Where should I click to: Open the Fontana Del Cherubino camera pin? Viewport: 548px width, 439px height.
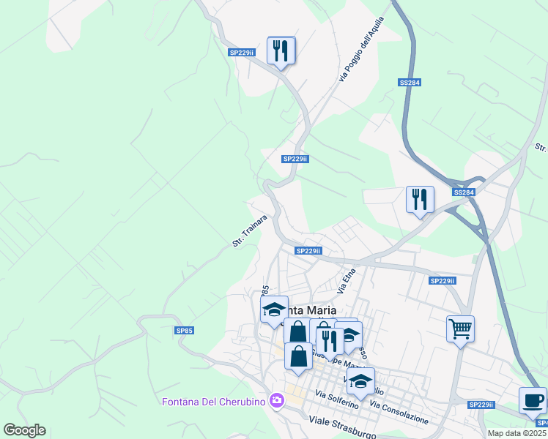(277, 401)
